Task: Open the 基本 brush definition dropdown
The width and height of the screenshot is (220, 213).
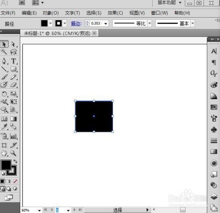Action: tap(193, 23)
